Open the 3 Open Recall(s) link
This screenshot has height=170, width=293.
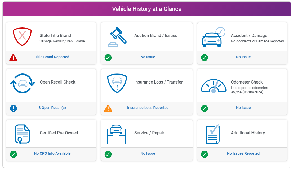(x=52, y=108)
